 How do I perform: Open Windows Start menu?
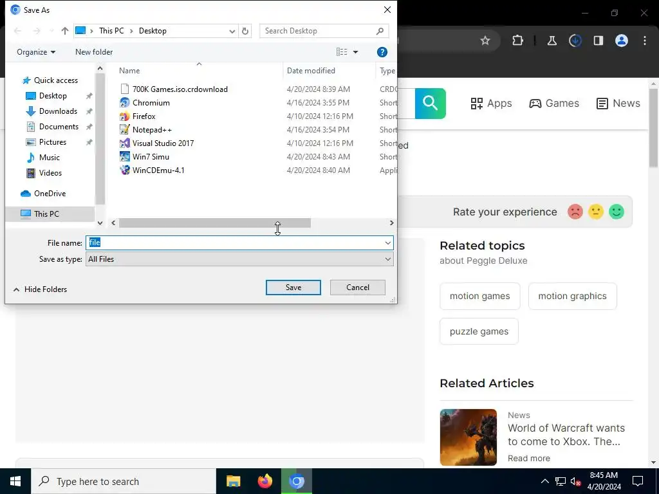click(15, 481)
